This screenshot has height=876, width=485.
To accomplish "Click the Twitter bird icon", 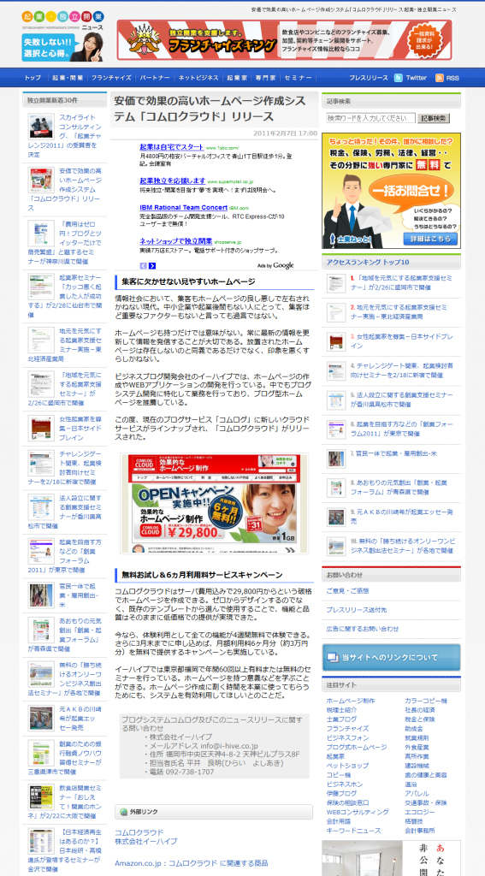I will (x=399, y=78).
